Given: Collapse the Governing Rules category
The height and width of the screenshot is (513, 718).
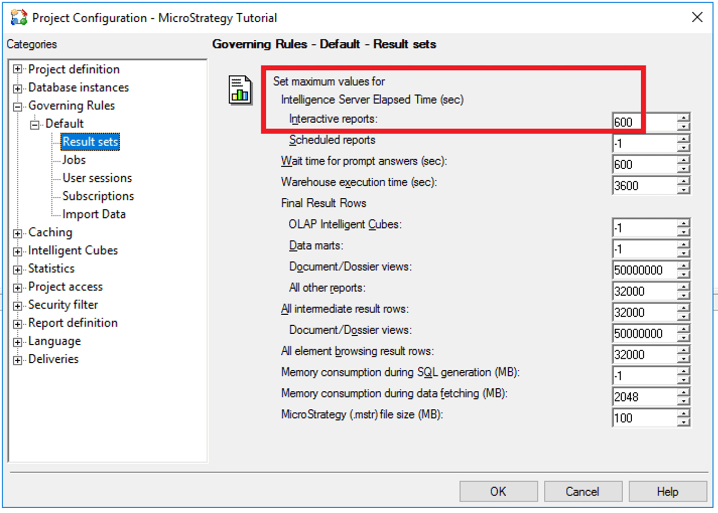Looking at the screenshot, I should tap(18, 106).
